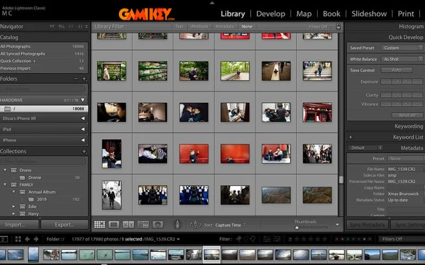This screenshot has width=425, height=265.
Task: Switch to the Map module
Action: (304, 14)
